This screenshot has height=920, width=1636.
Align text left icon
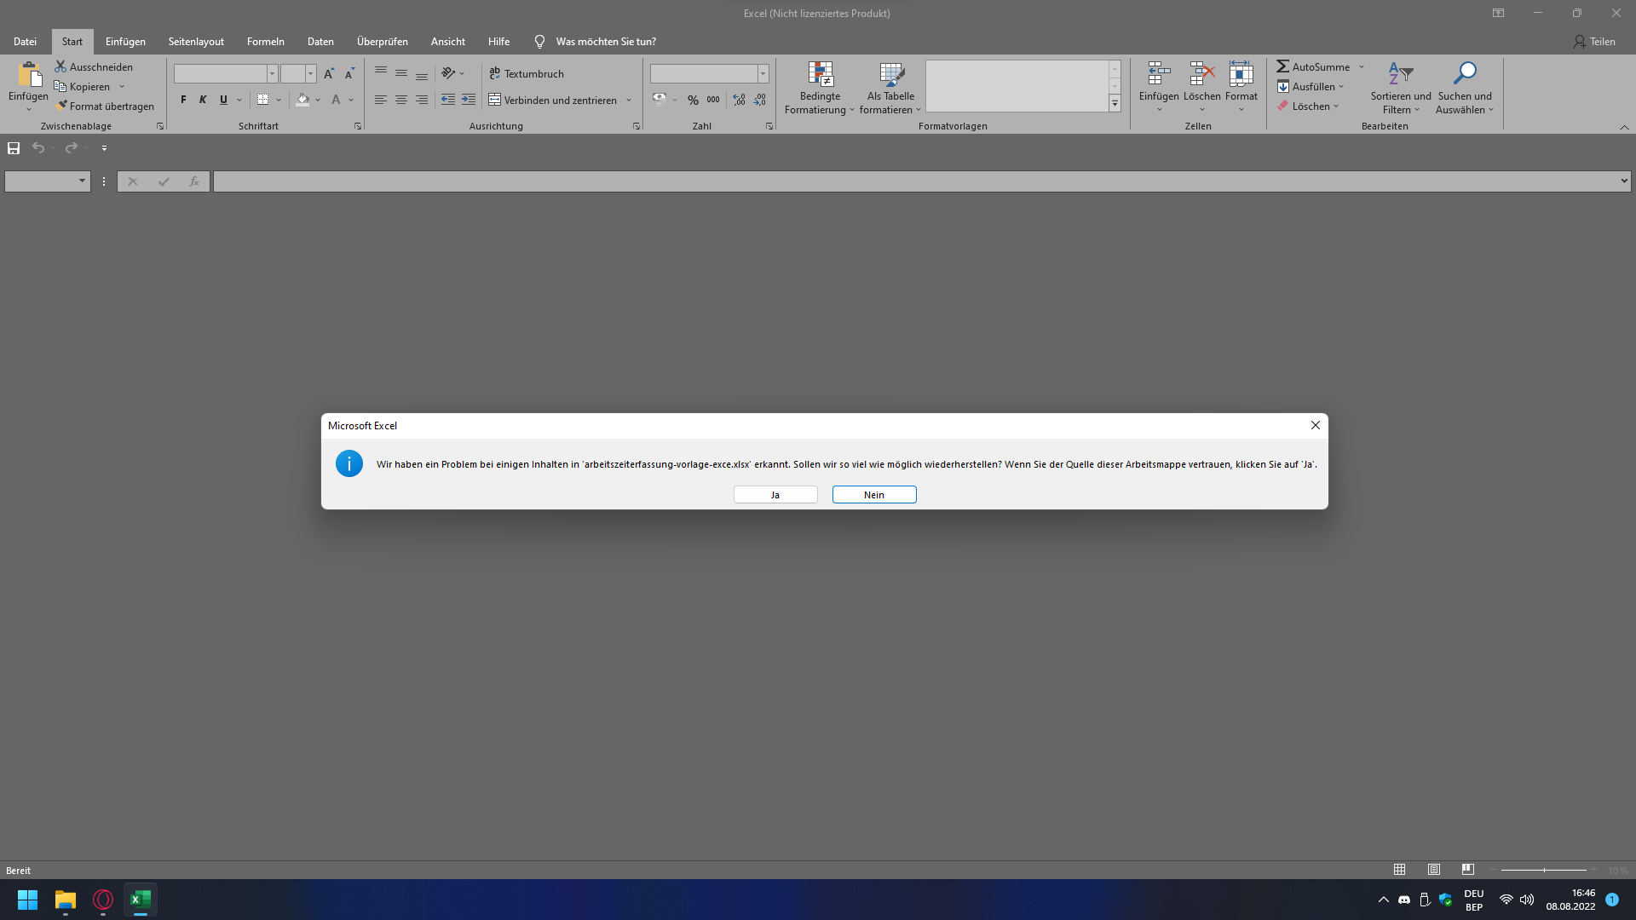[x=381, y=100]
